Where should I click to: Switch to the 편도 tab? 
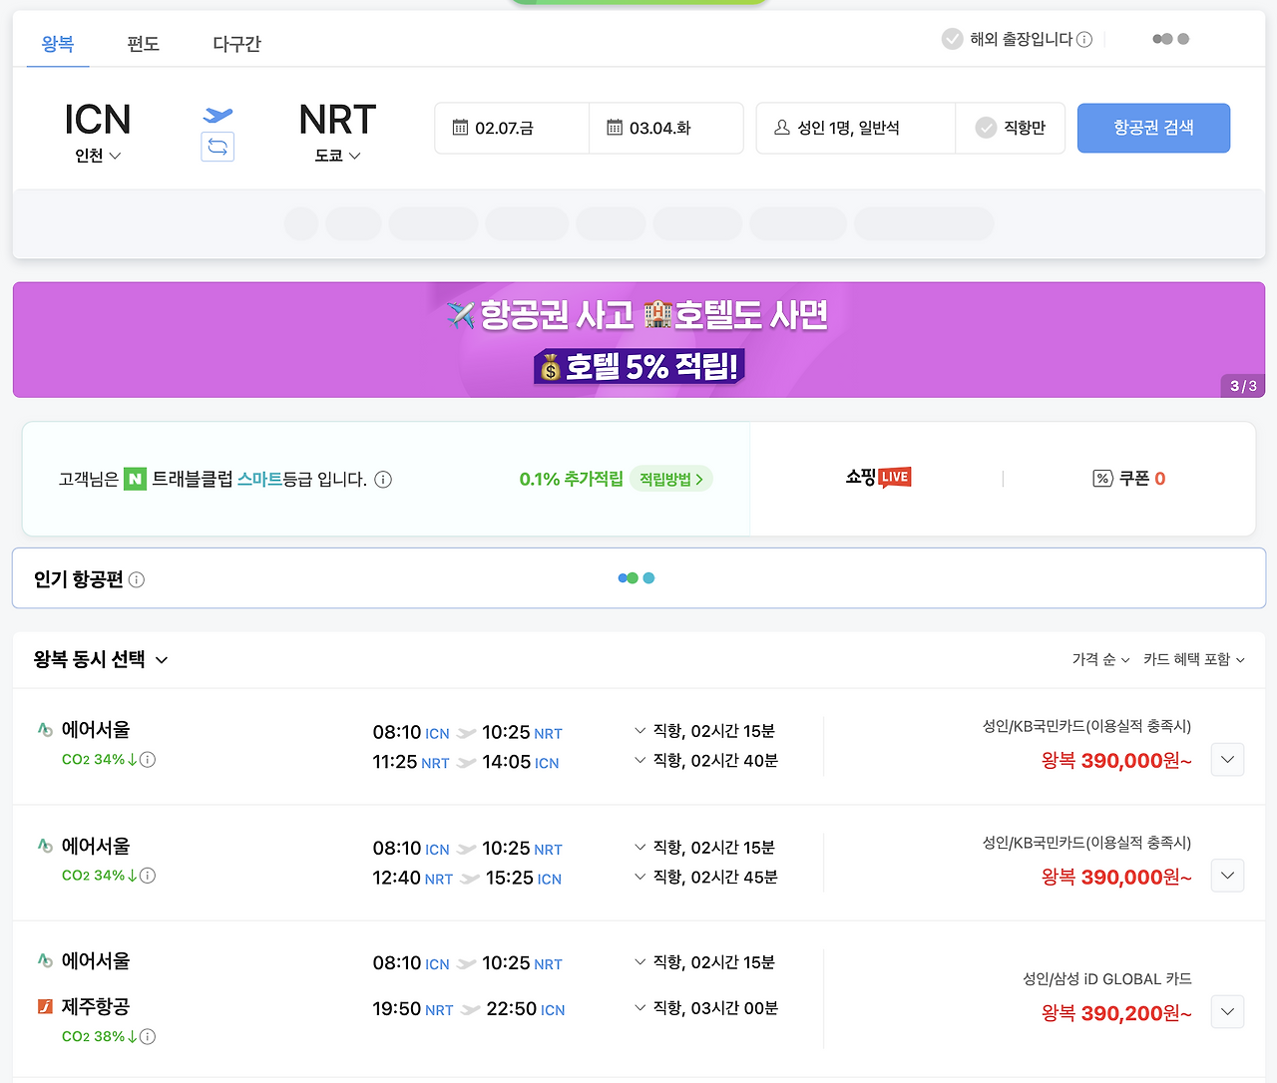(x=143, y=43)
